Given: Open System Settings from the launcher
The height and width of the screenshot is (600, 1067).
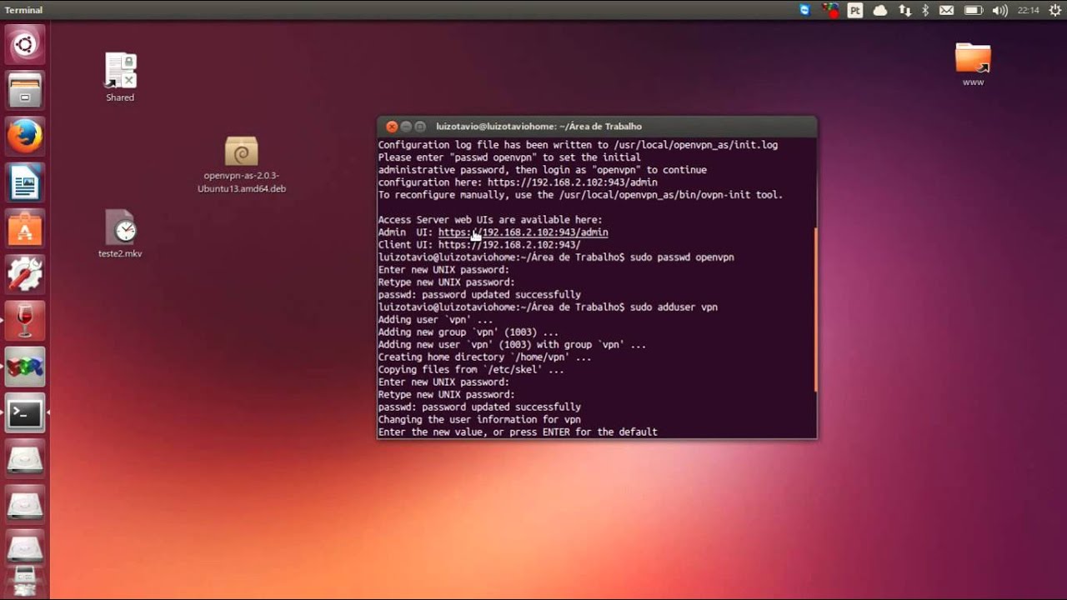Looking at the screenshot, I should click(25, 275).
